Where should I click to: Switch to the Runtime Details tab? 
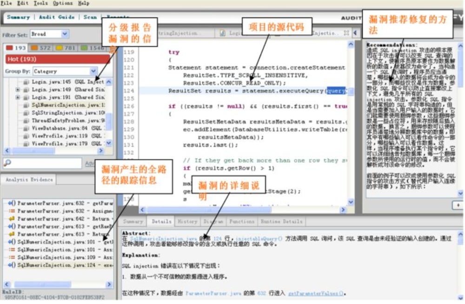(282, 222)
